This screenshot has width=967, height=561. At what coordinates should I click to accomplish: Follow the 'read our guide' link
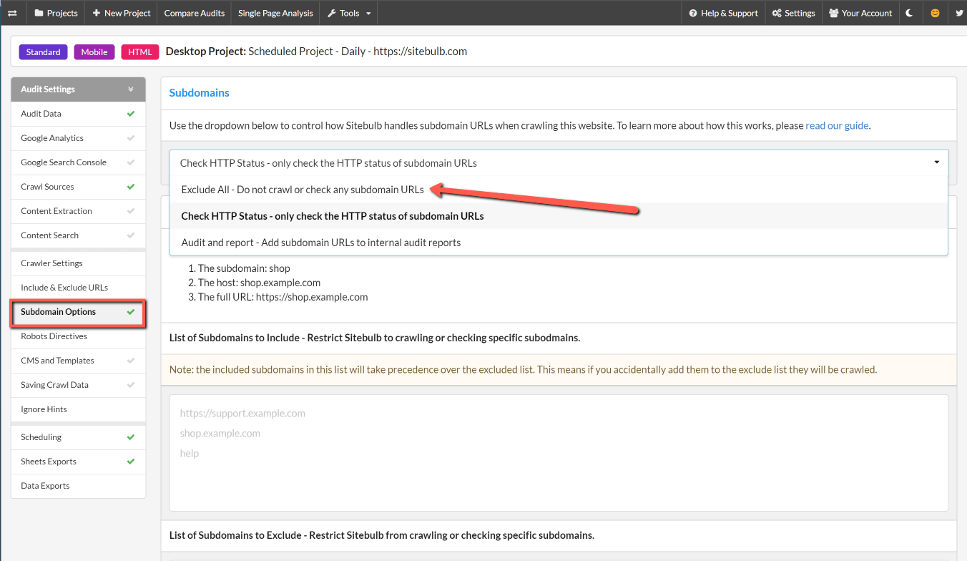[837, 126]
